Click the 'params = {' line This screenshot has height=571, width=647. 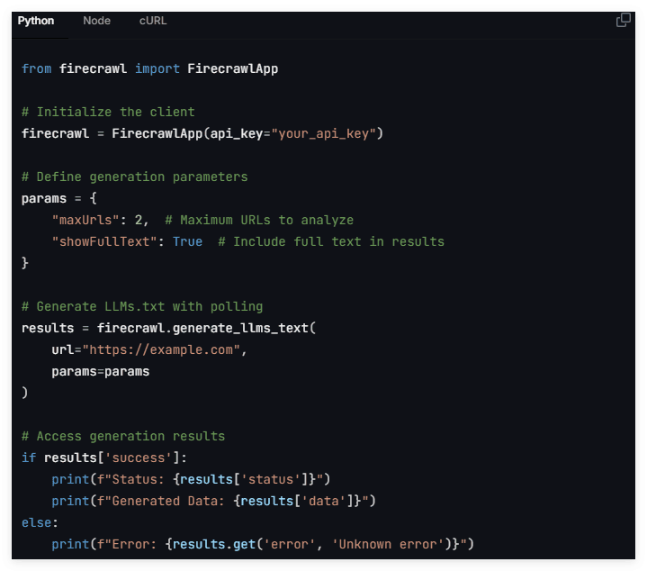59,198
